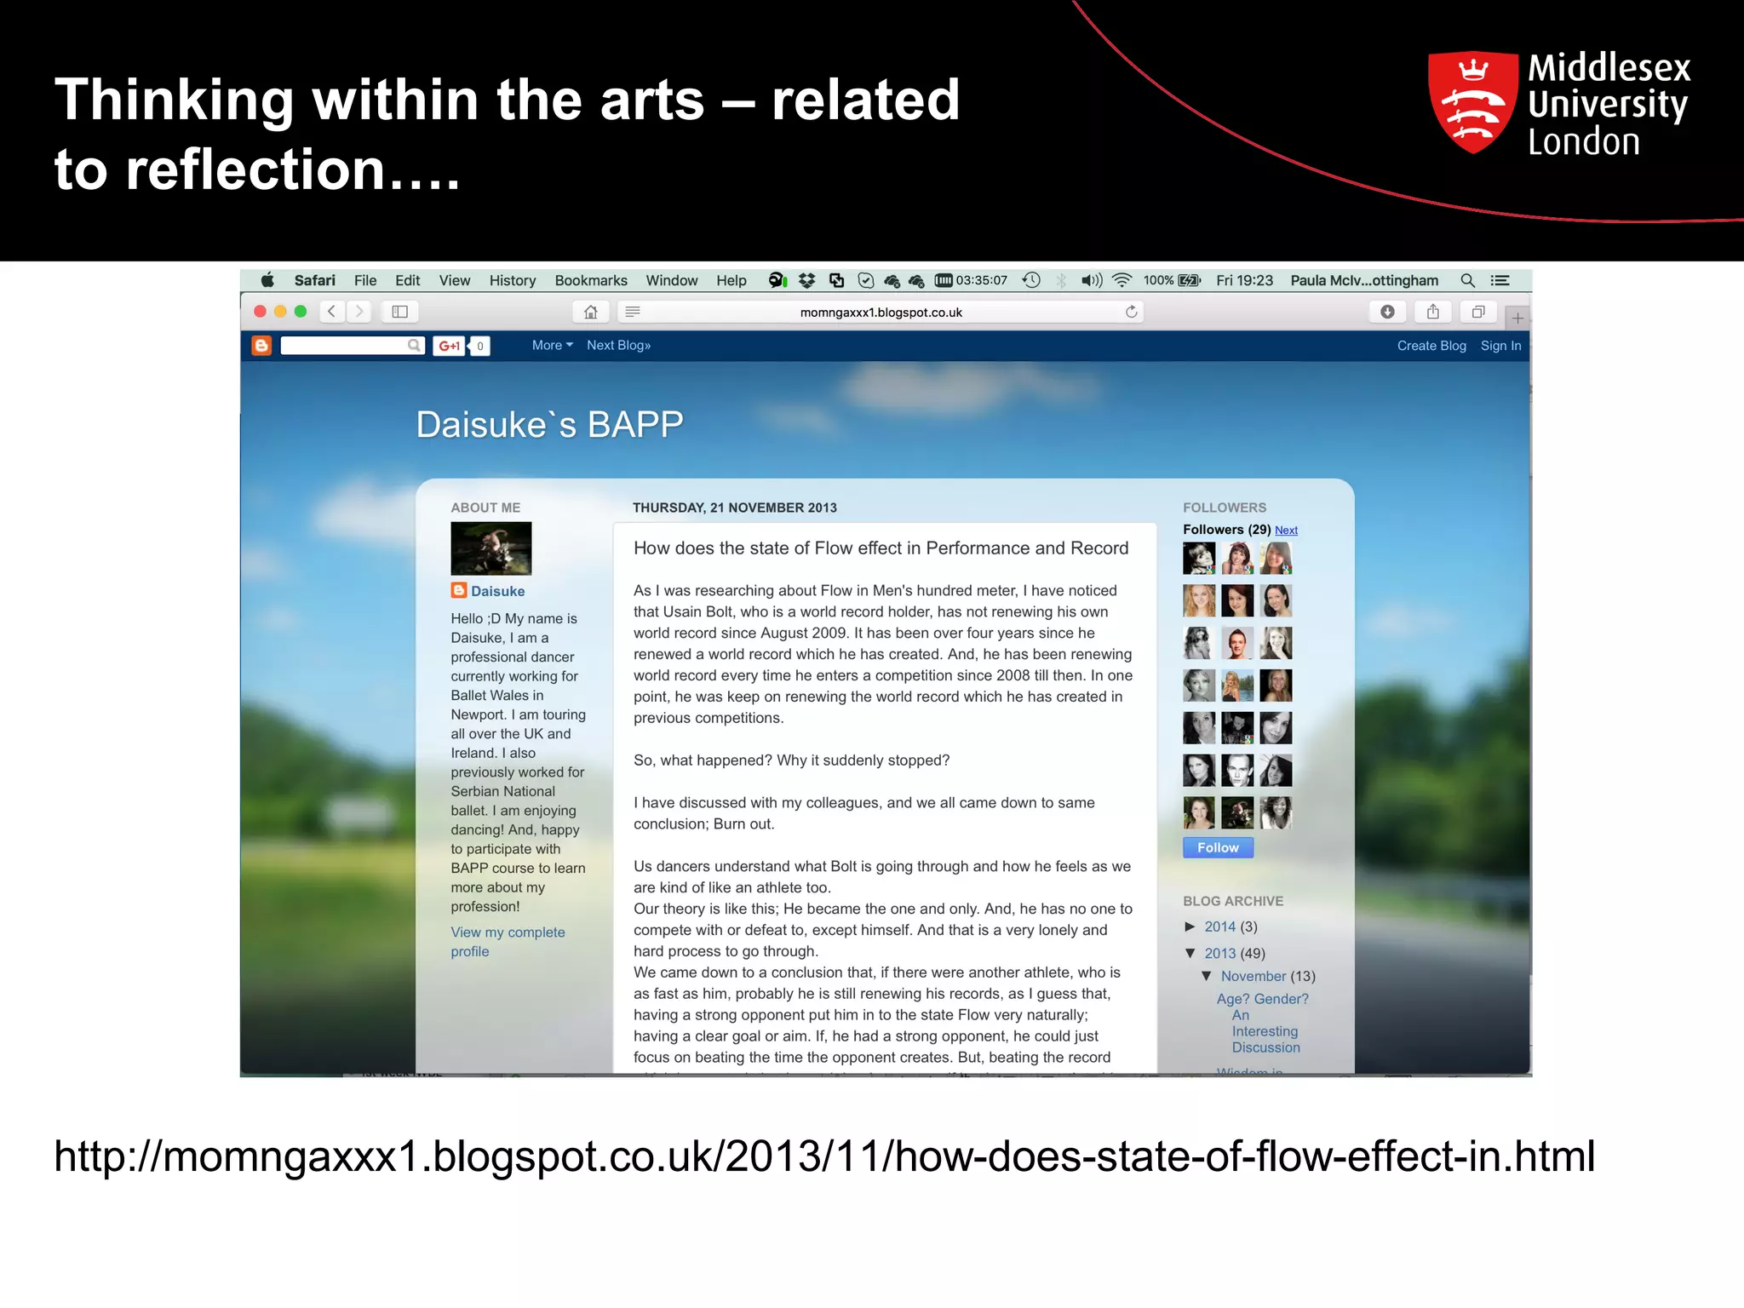Open the followers Next link
The image size is (1744, 1308).
1286,531
